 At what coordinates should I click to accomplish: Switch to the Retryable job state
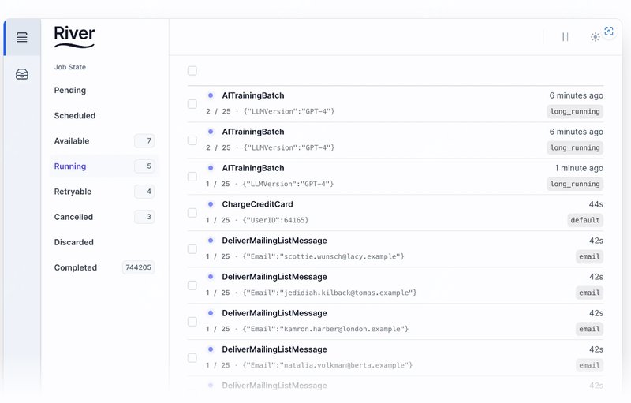click(73, 192)
